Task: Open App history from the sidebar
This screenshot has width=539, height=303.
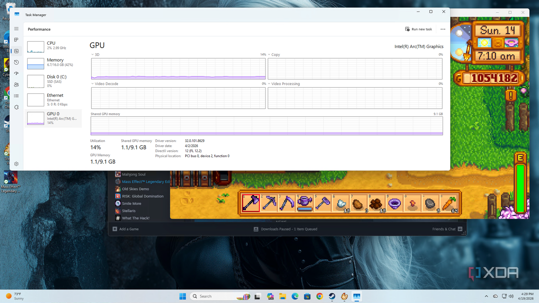Action: point(16,62)
